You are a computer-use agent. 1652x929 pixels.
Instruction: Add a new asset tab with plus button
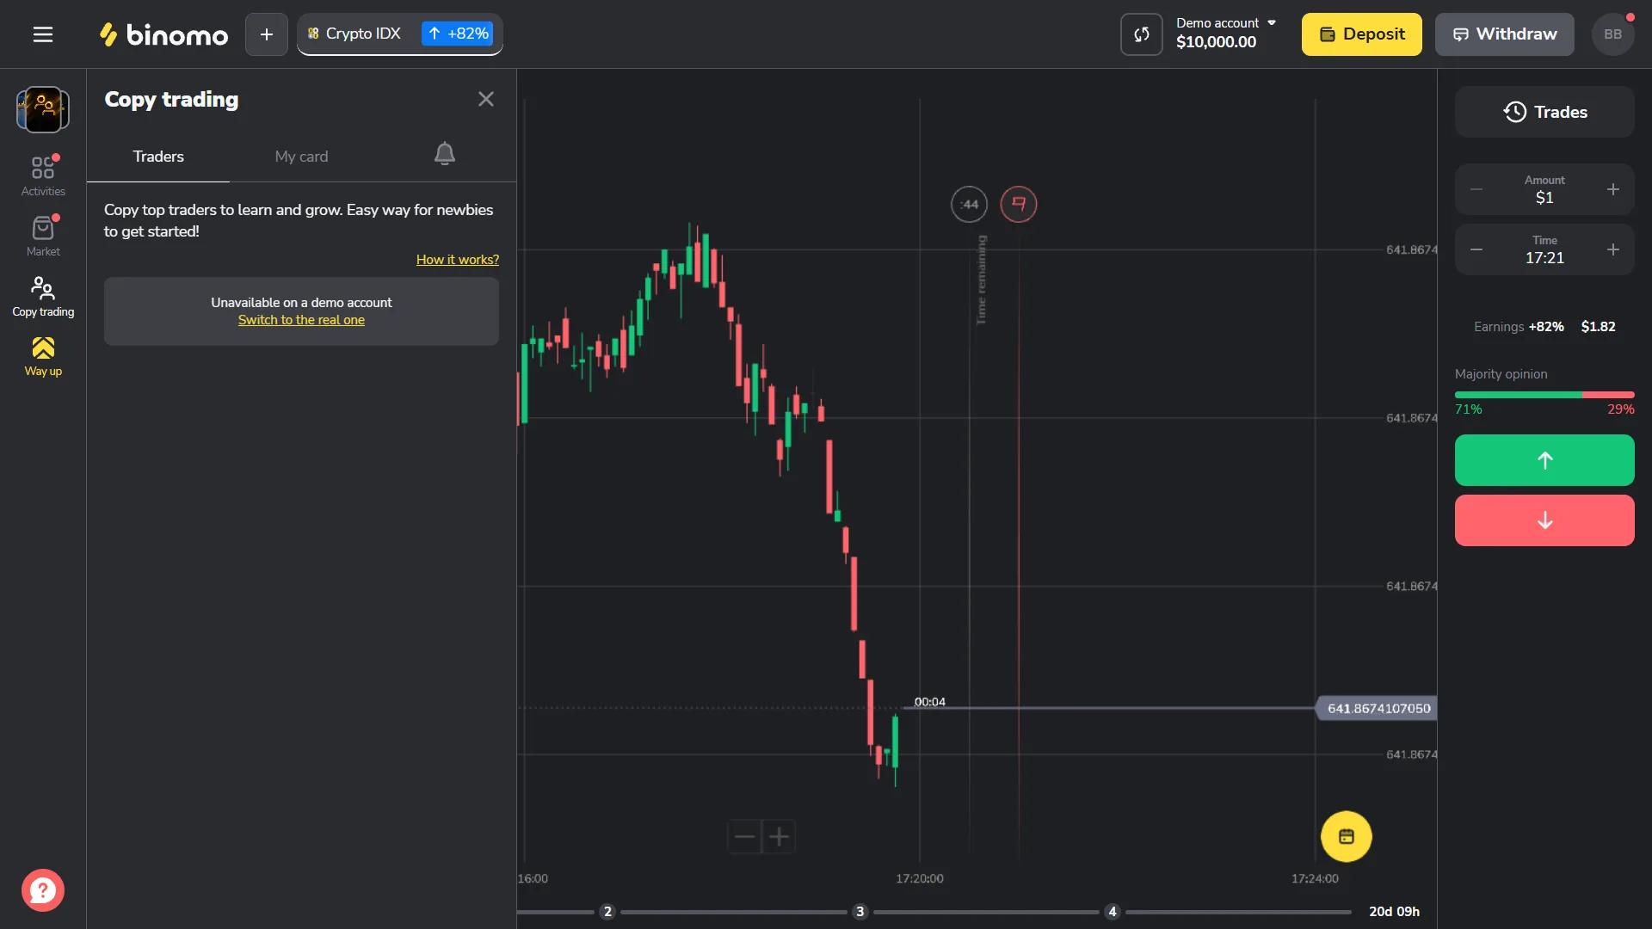[x=267, y=34]
